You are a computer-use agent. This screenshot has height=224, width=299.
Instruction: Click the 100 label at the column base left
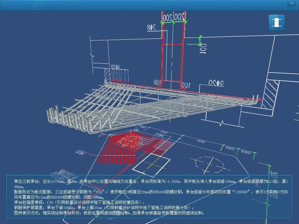point(157,82)
